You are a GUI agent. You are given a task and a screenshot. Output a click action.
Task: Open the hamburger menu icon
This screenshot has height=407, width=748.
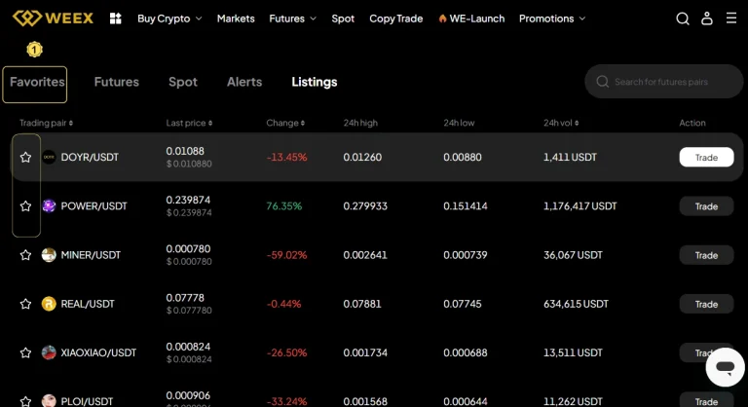tap(731, 18)
